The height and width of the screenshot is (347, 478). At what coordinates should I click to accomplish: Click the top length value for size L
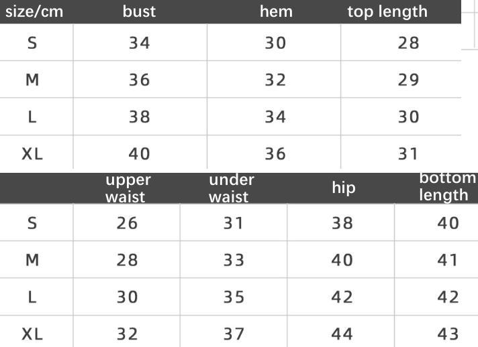pyautogui.click(x=409, y=117)
